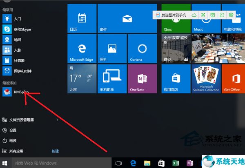Open Task View from the taskbar
This screenshot has height=168, width=245.
[118, 163]
